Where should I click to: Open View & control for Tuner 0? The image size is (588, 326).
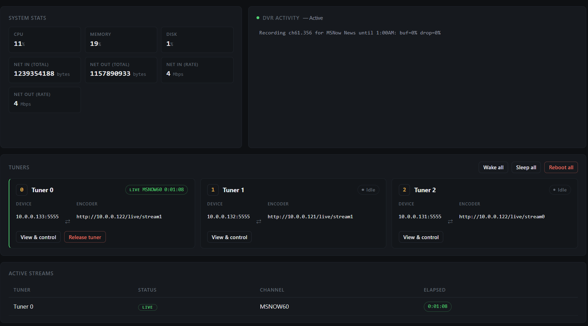click(x=38, y=237)
